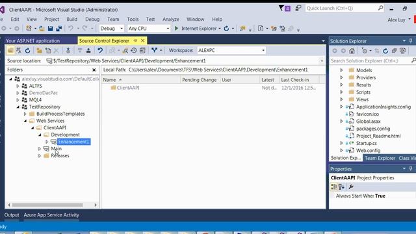Click Pending Changes Filter clock icon
Image resolution: width=416 pixels, height=234 pixels.
[x=365, y=51]
